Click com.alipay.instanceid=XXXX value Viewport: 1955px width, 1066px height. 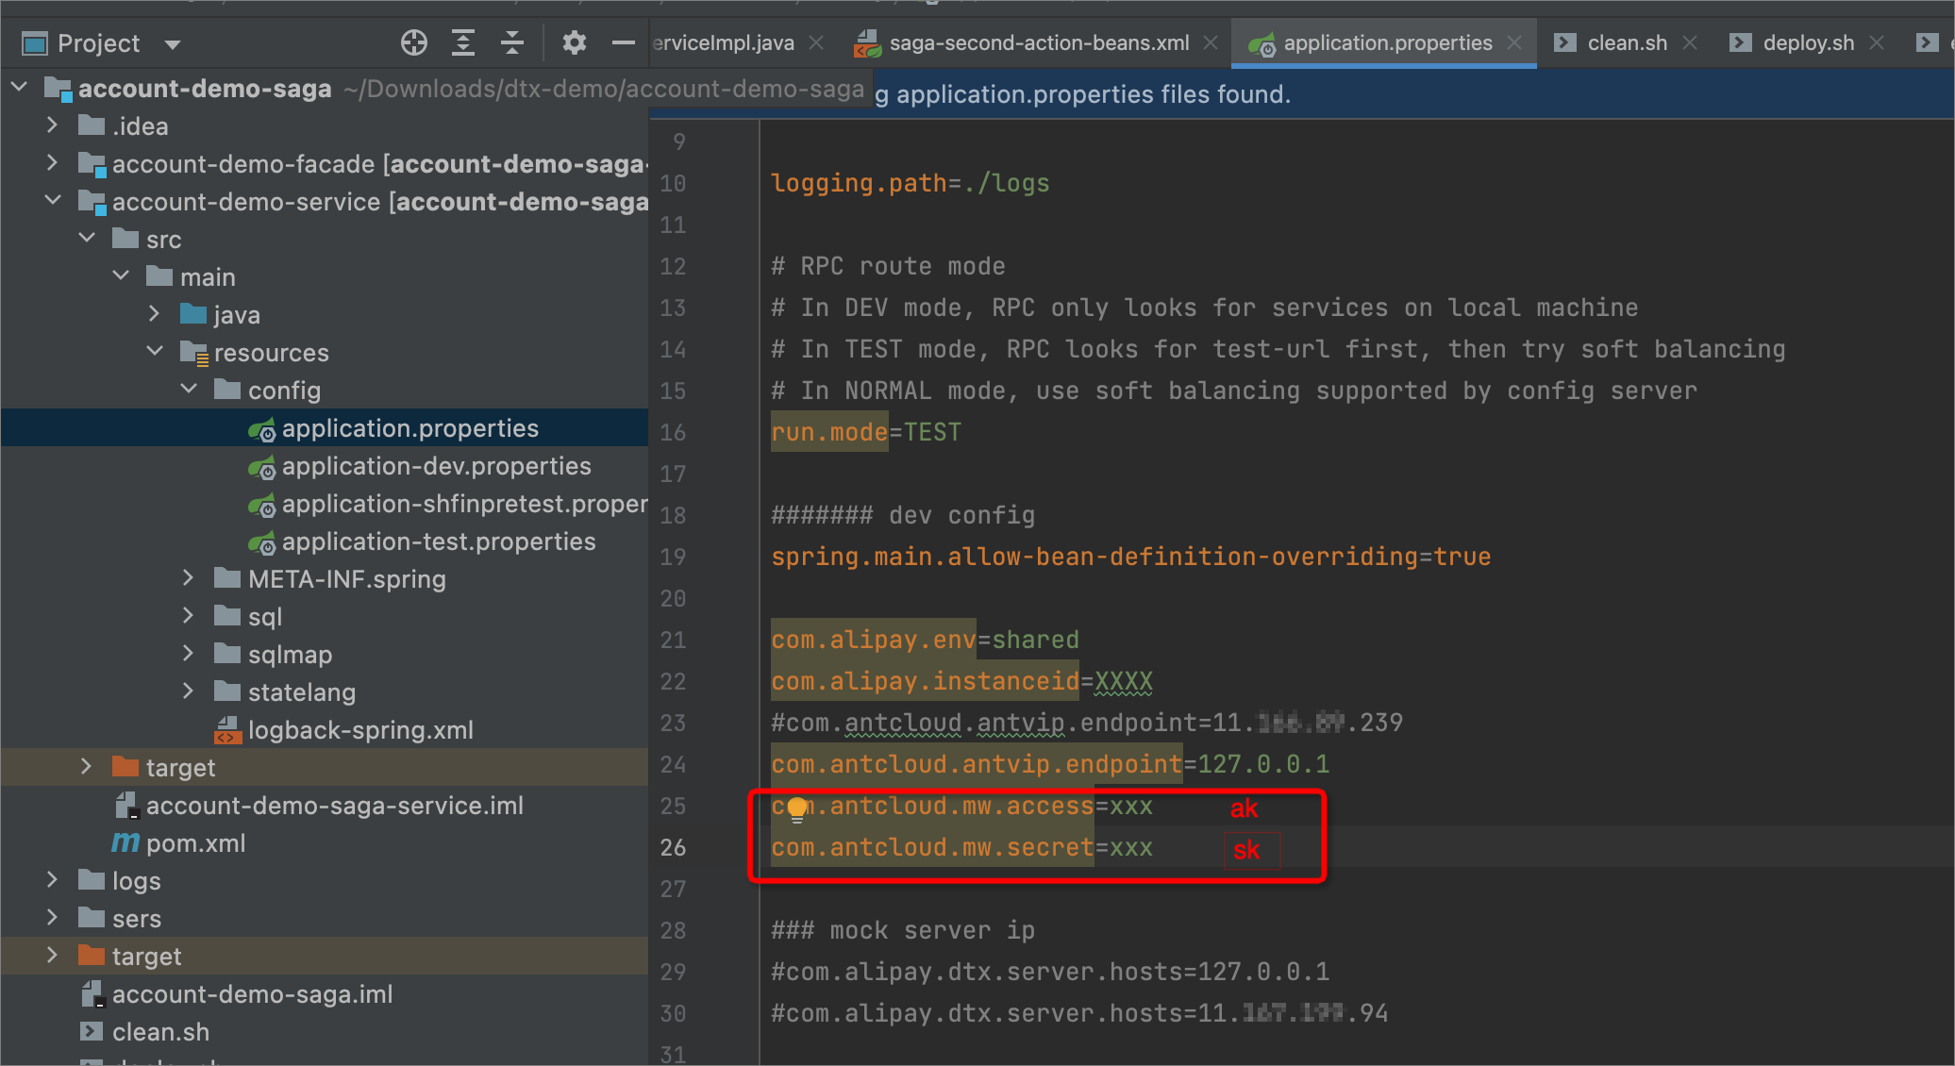1123,681
